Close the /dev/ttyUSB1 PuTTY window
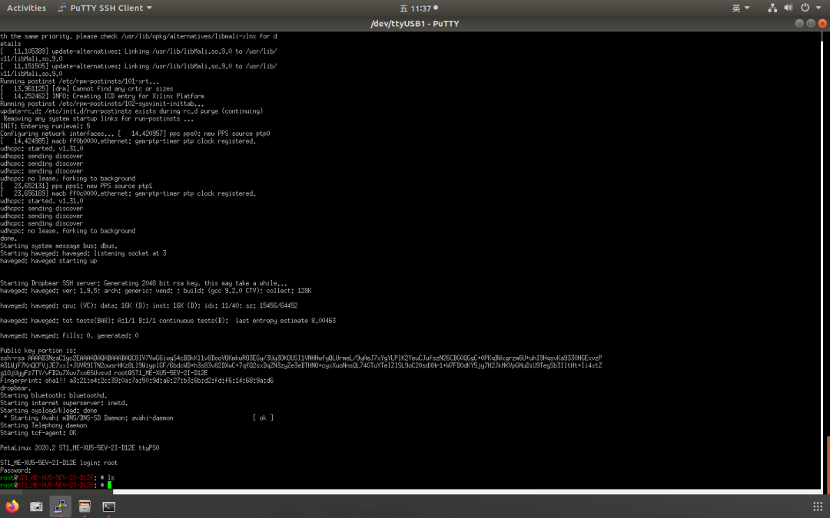Image resolution: width=830 pixels, height=518 pixels. [x=822, y=23]
